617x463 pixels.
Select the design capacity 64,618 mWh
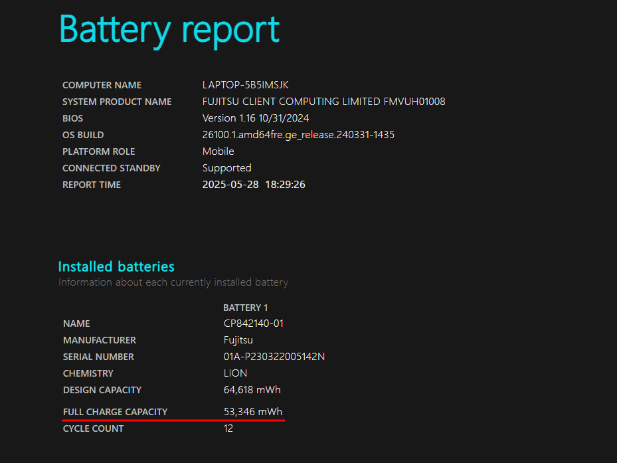point(252,390)
